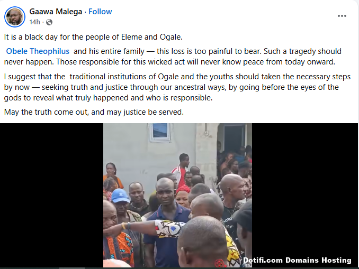359x269 pixels.
Task: Click the building window in the video
Action: point(160,132)
